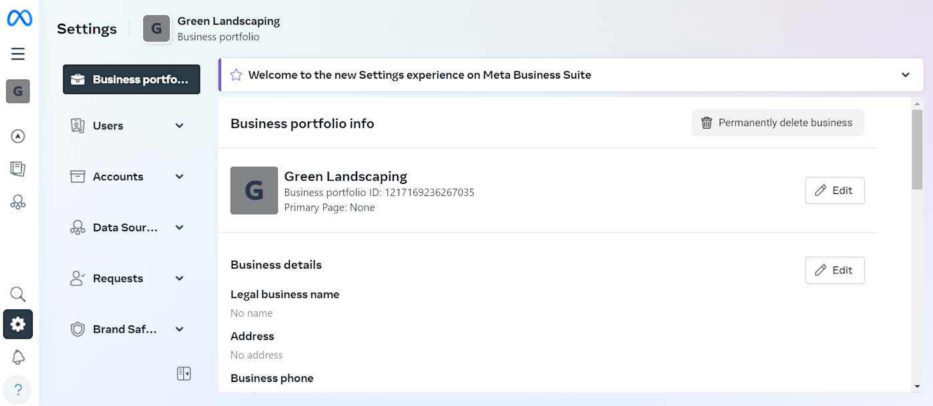This screenshot has width=933, height=406.
Task: Open the pages/content icon in left rail
Action: (18, 169)
